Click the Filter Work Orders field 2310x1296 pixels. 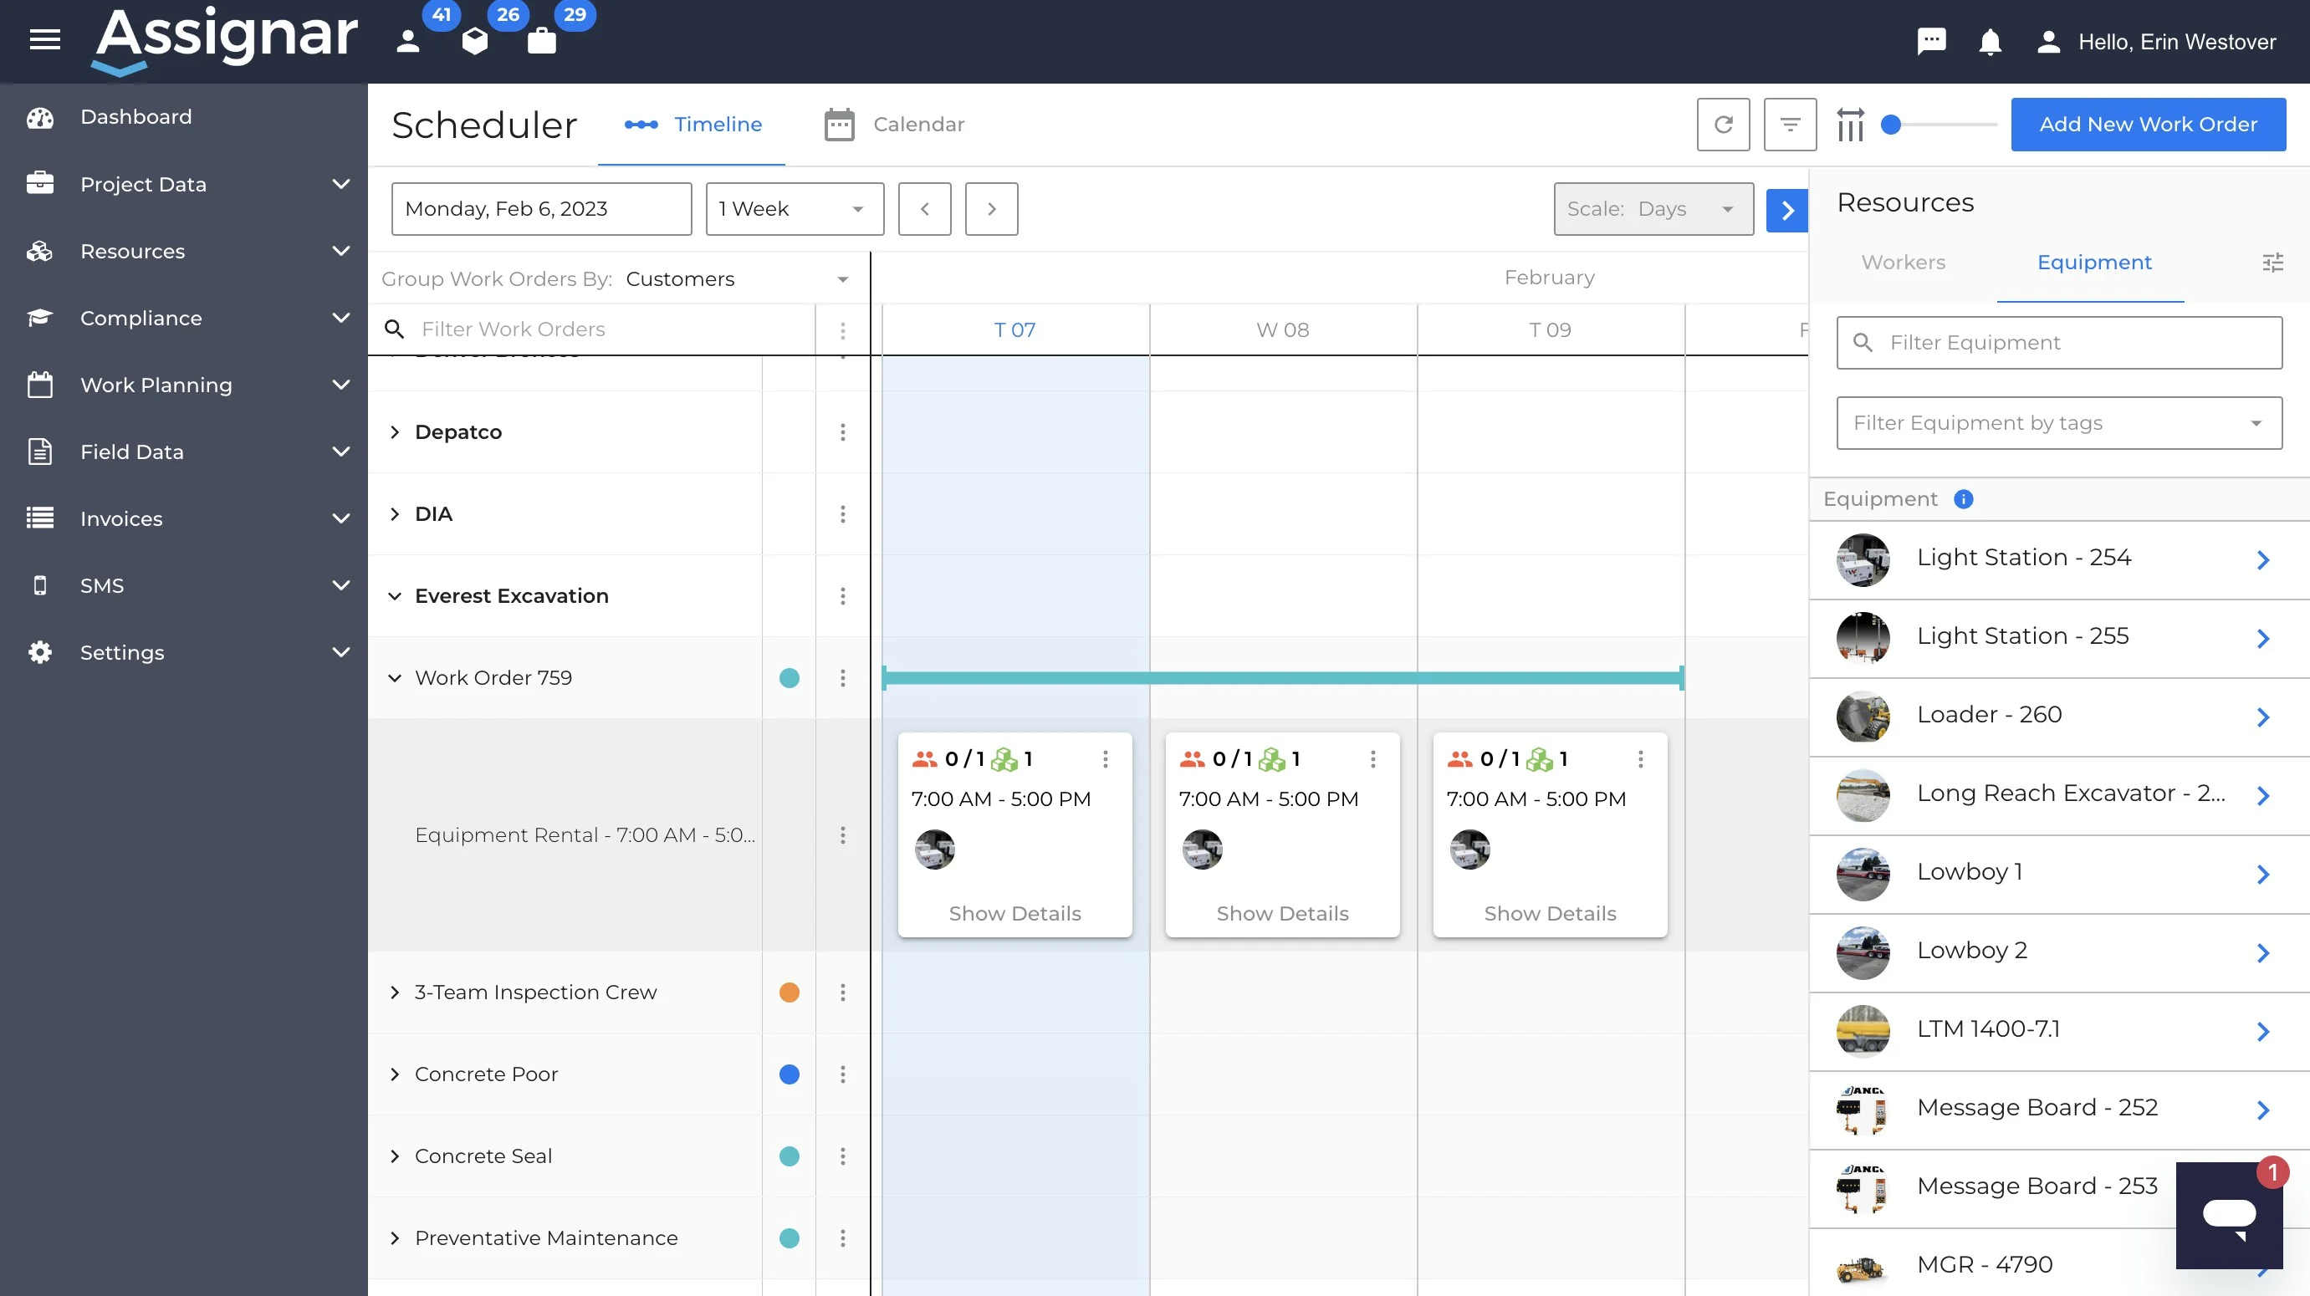pos(592,329)
